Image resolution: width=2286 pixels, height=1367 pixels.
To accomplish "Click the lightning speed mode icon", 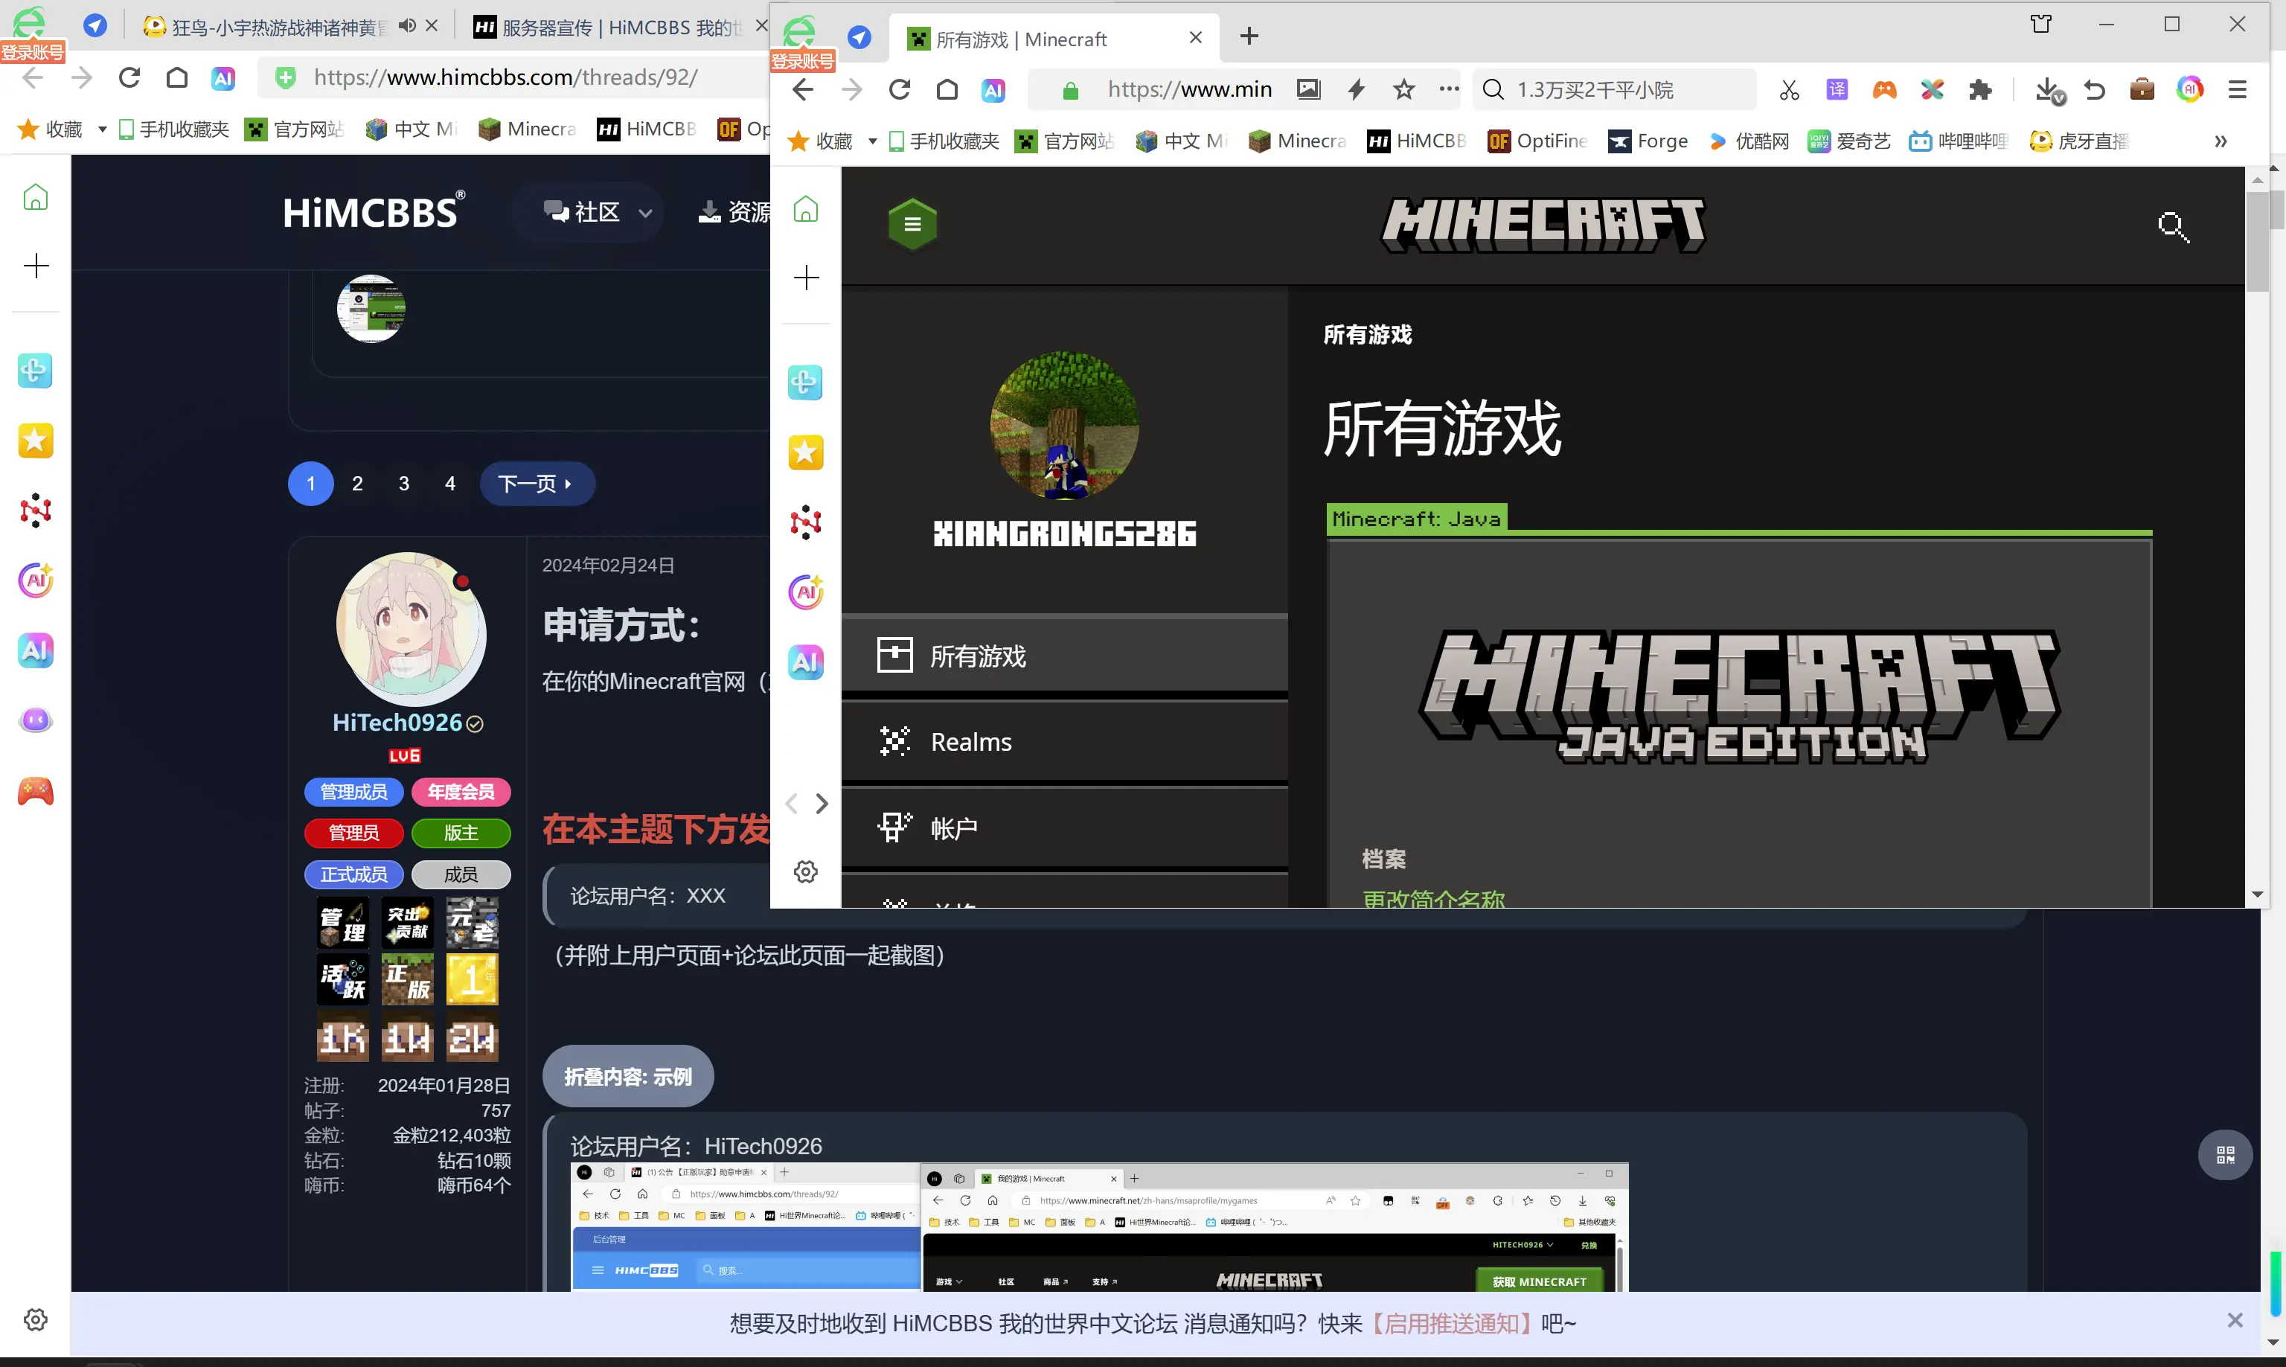I will (1356, 89).
